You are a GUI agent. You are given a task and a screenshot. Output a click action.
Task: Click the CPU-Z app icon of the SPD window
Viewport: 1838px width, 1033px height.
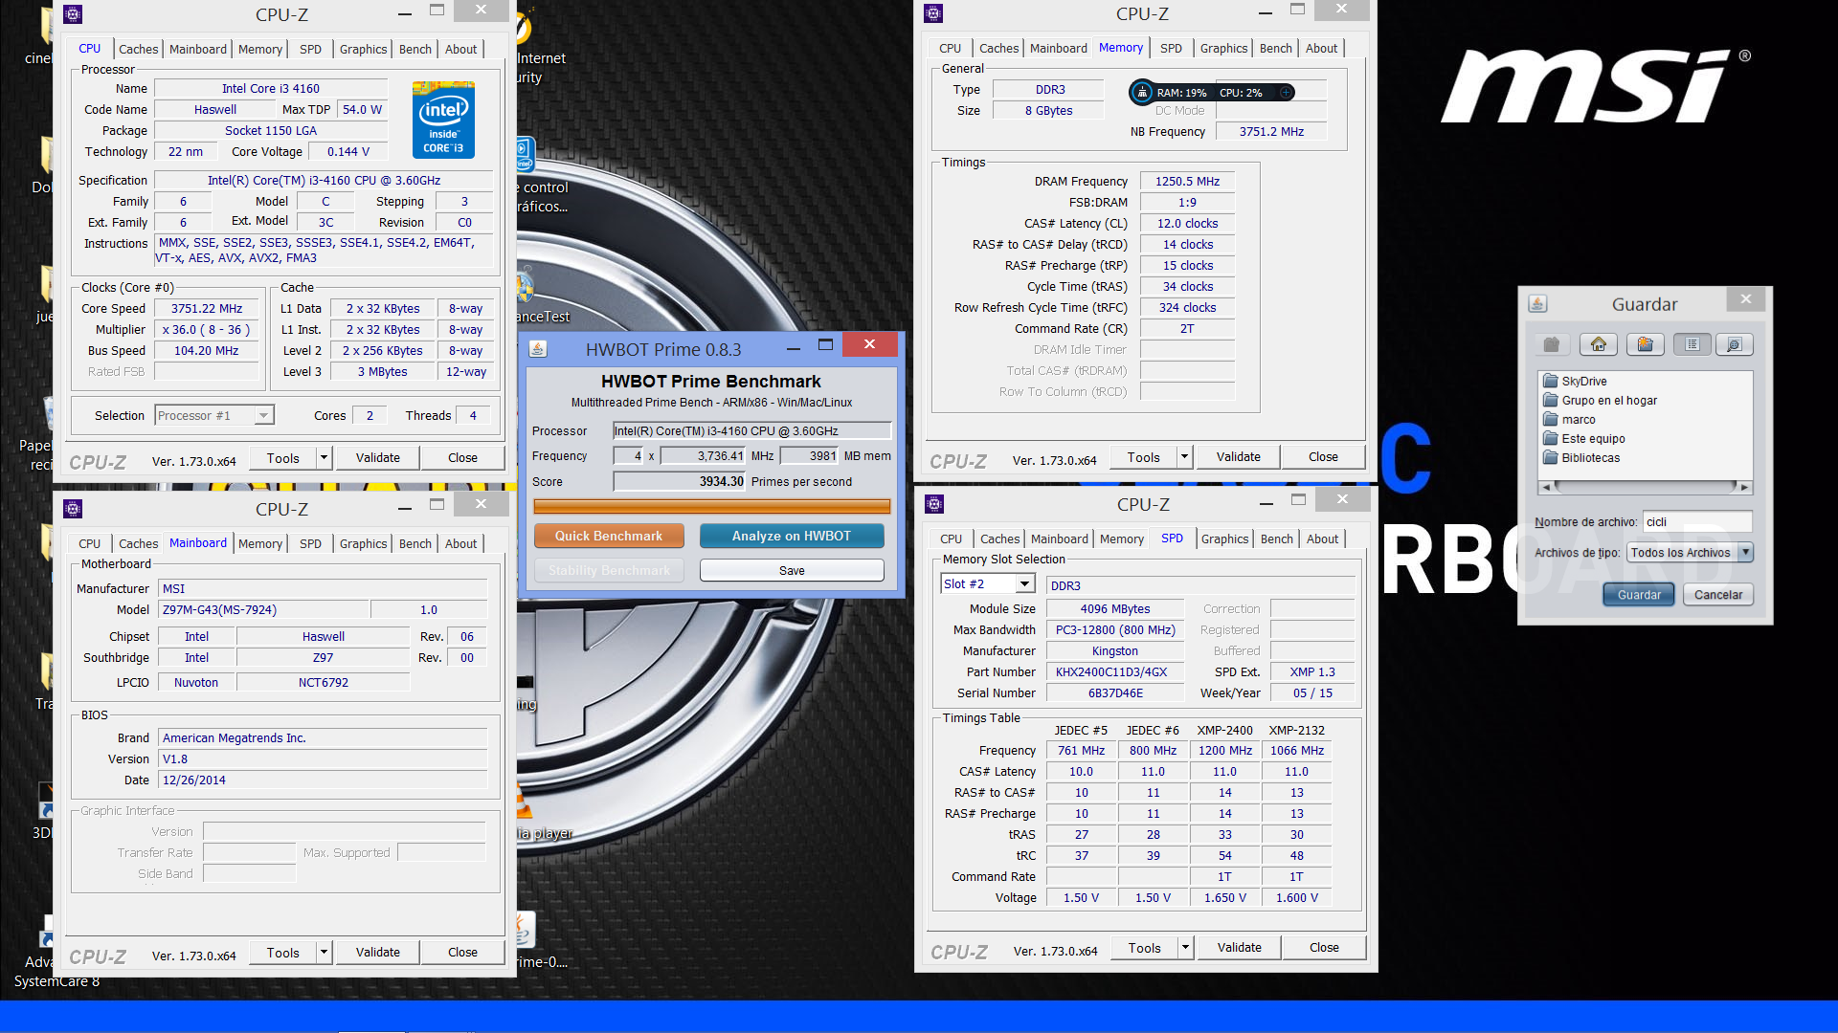pos(934,504)
